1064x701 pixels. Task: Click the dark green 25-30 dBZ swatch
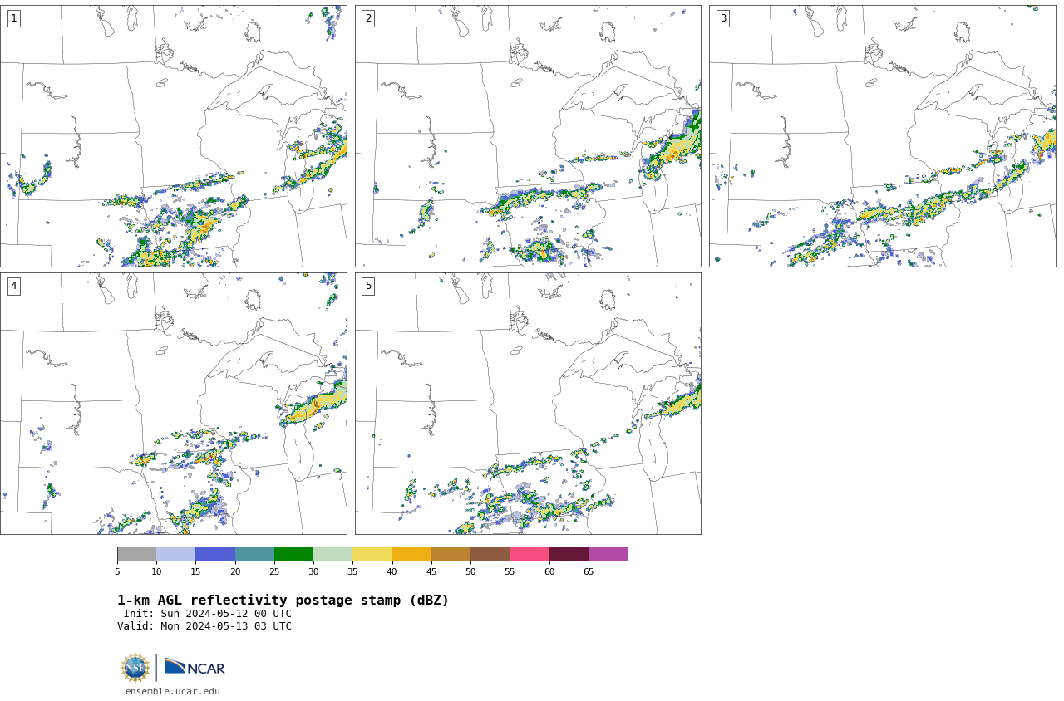293,554
